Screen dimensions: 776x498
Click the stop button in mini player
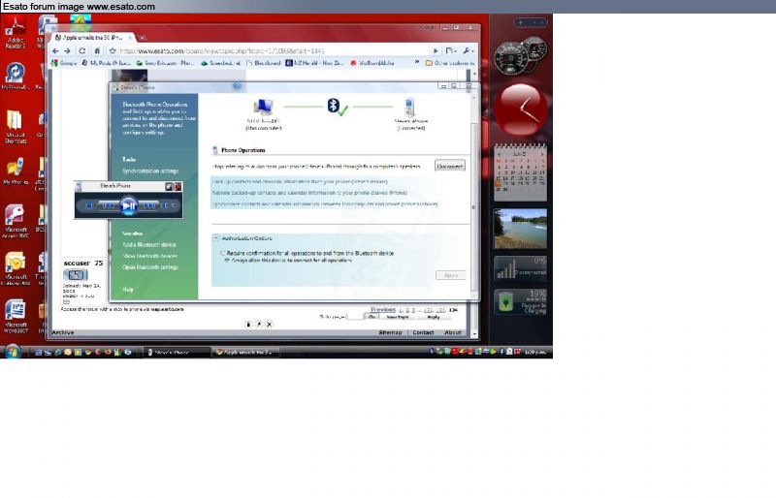point(89,205)
